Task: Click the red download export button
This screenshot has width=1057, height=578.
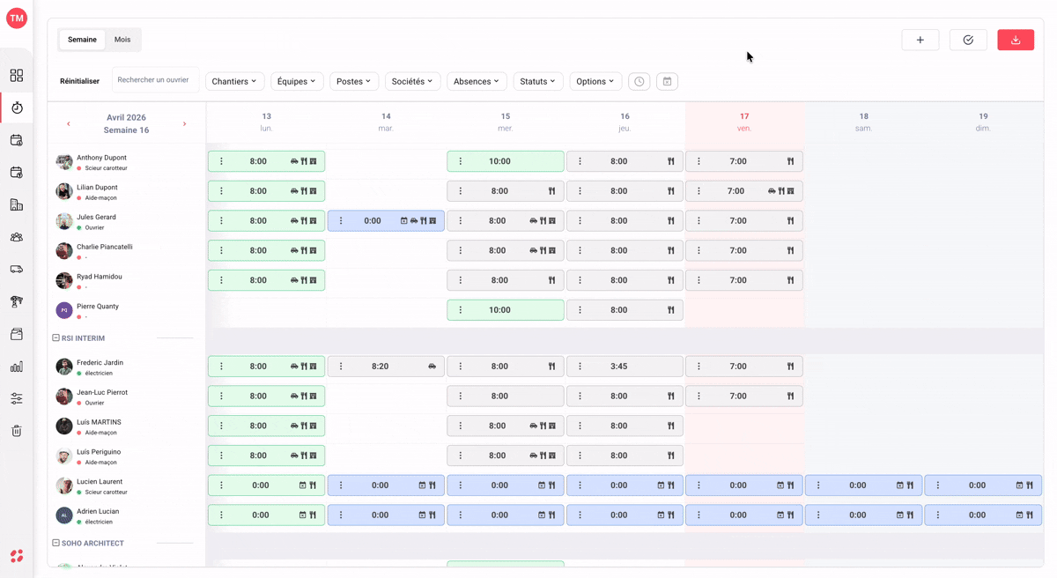Action: coord(1016,40)
